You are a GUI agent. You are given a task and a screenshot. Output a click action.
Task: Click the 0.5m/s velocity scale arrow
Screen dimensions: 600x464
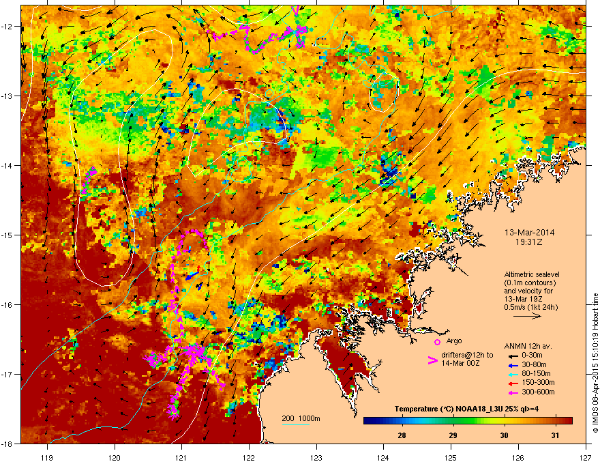click(527, 316)
